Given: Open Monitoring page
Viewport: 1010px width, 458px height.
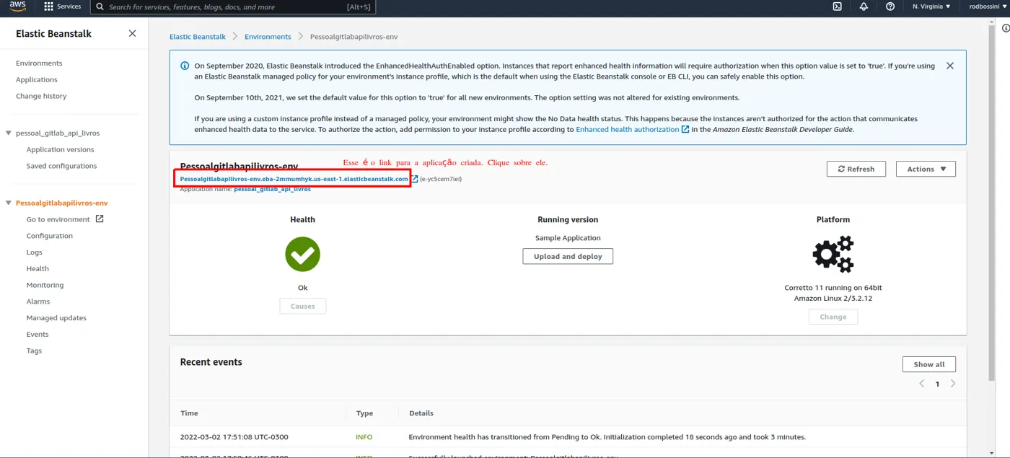Looking at the screenshot, I should (x=45, y=285).
